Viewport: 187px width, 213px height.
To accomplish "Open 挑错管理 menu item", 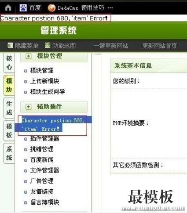I will click(x=42, y=149).
